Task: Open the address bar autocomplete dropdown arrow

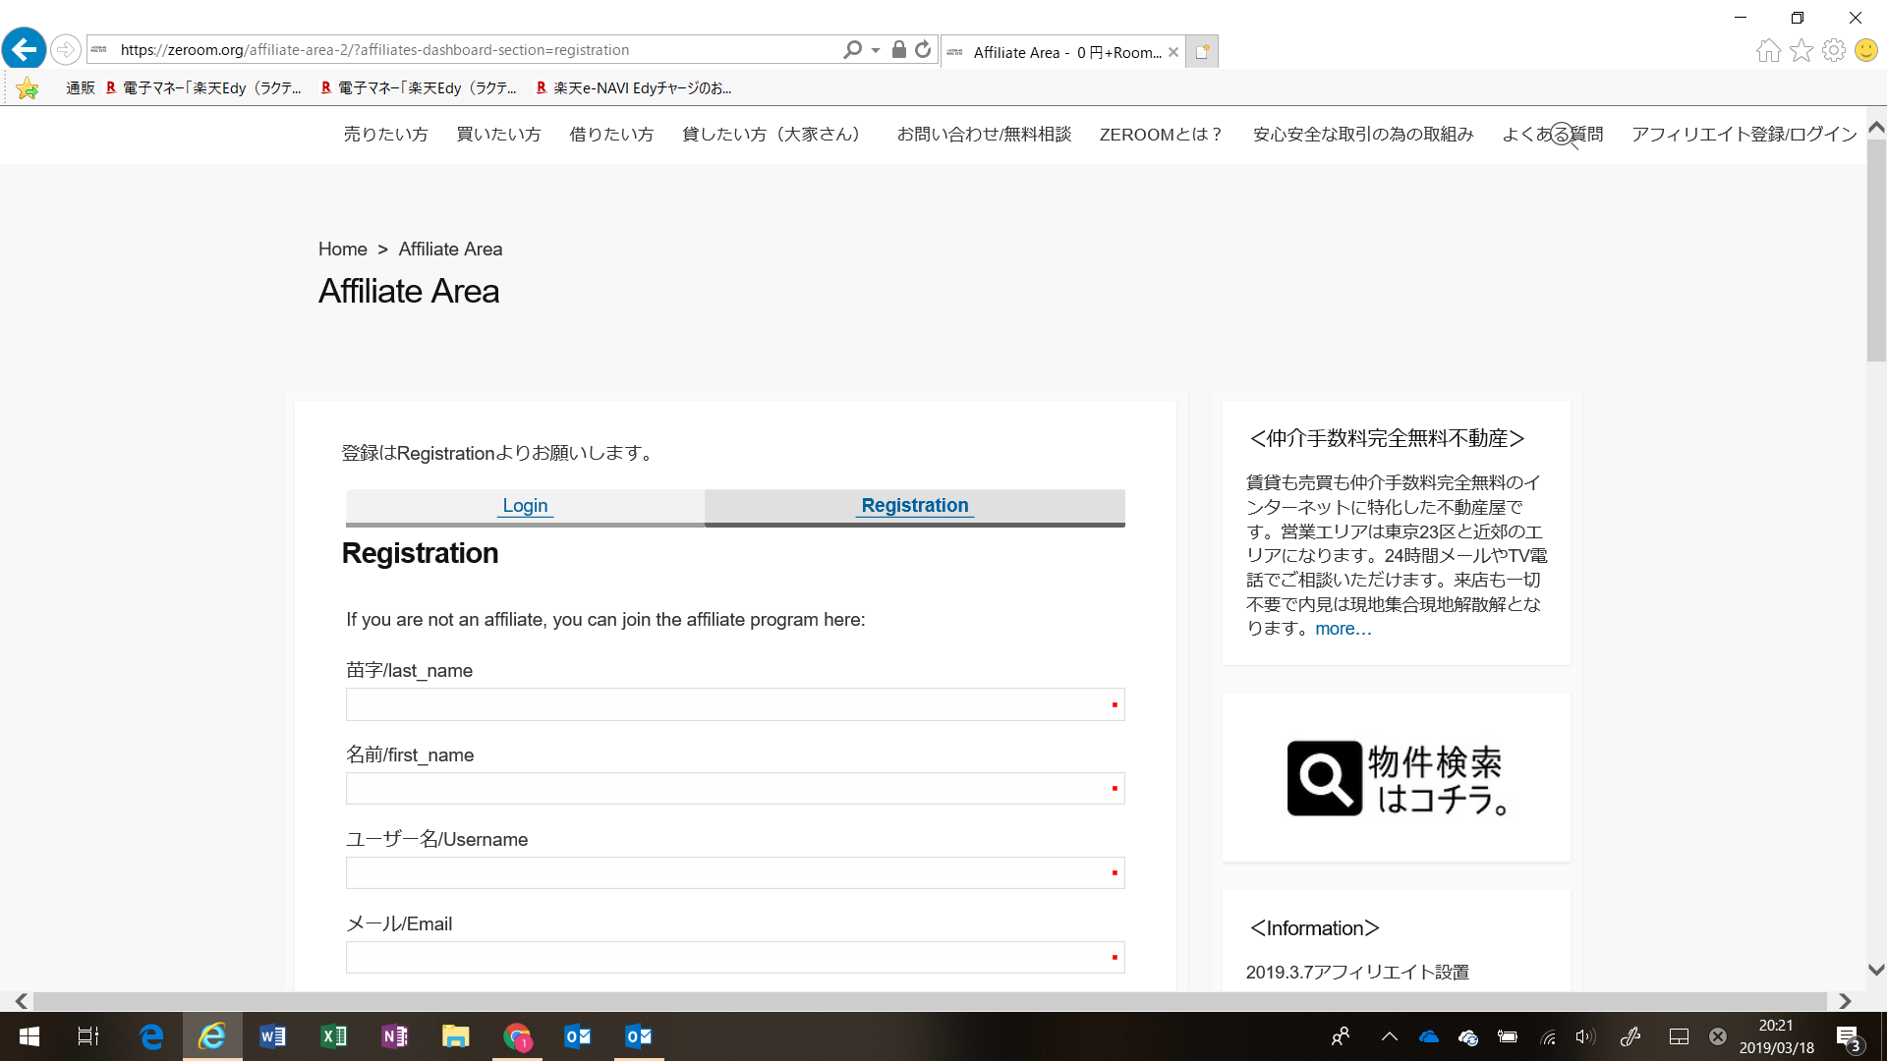Action: [876, 50]
